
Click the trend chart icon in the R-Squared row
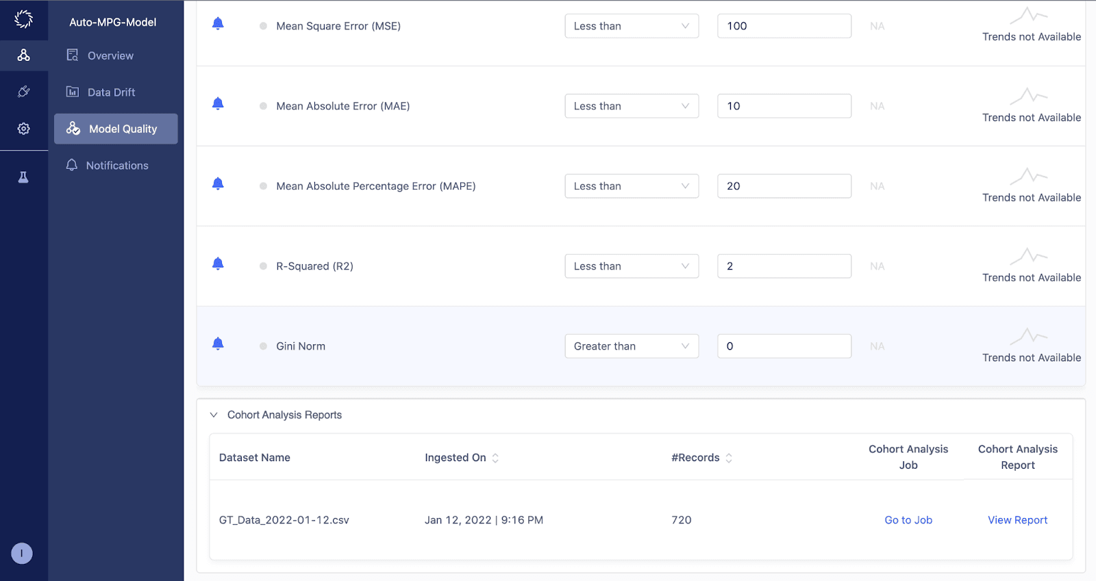click(1029, 255)
